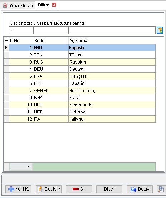Click the Yeni K. button
This screenshot has width=166, height=198.
(18, 189)
